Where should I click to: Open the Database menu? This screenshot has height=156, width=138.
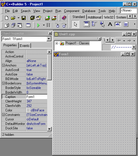[x=89, y=11]
